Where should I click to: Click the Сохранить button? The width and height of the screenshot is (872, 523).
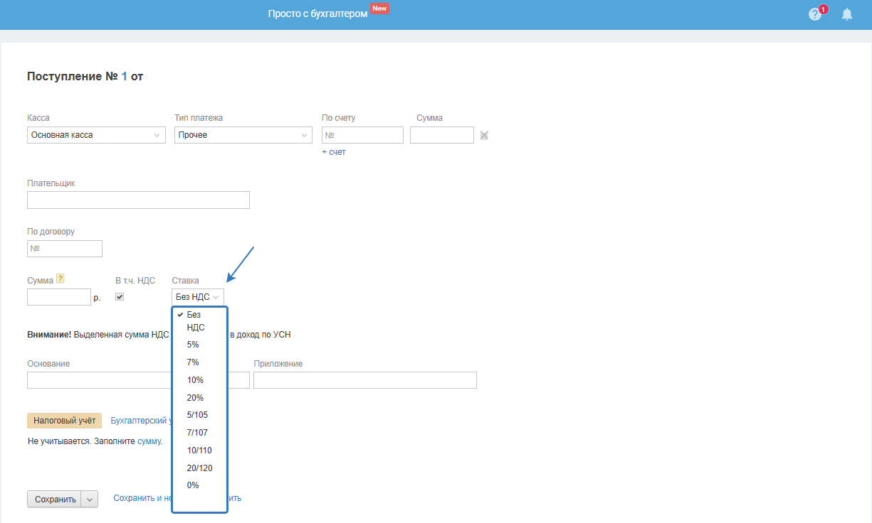pyautogui.click(x=55, y=500)
